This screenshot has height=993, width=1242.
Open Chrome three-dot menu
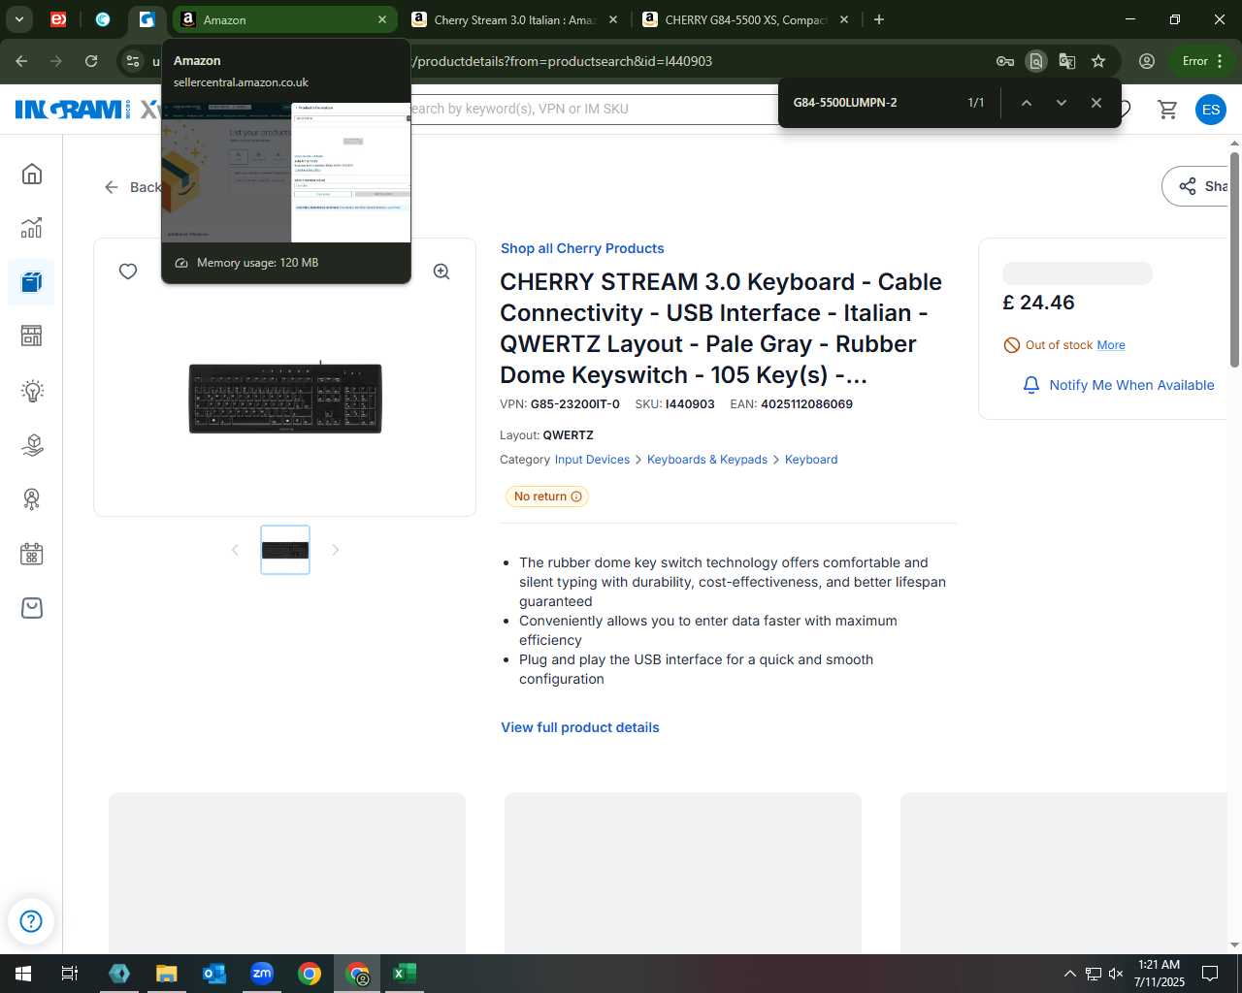tap(1220, 61)
